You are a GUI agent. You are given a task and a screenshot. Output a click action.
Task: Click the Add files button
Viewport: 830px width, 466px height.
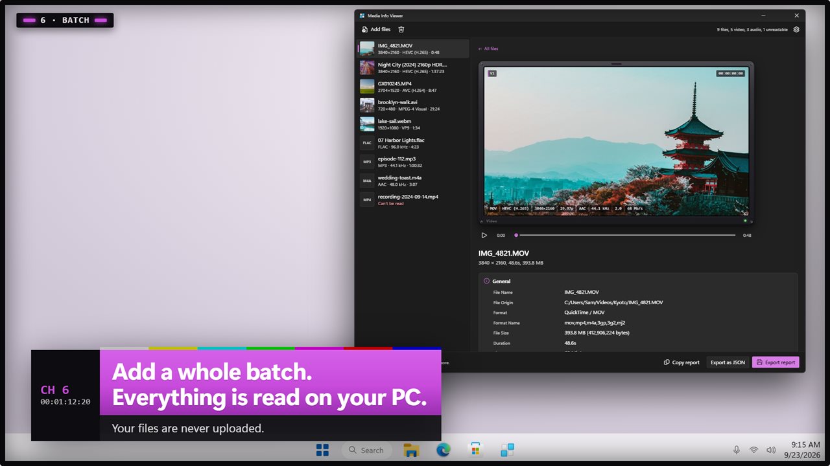376,29
